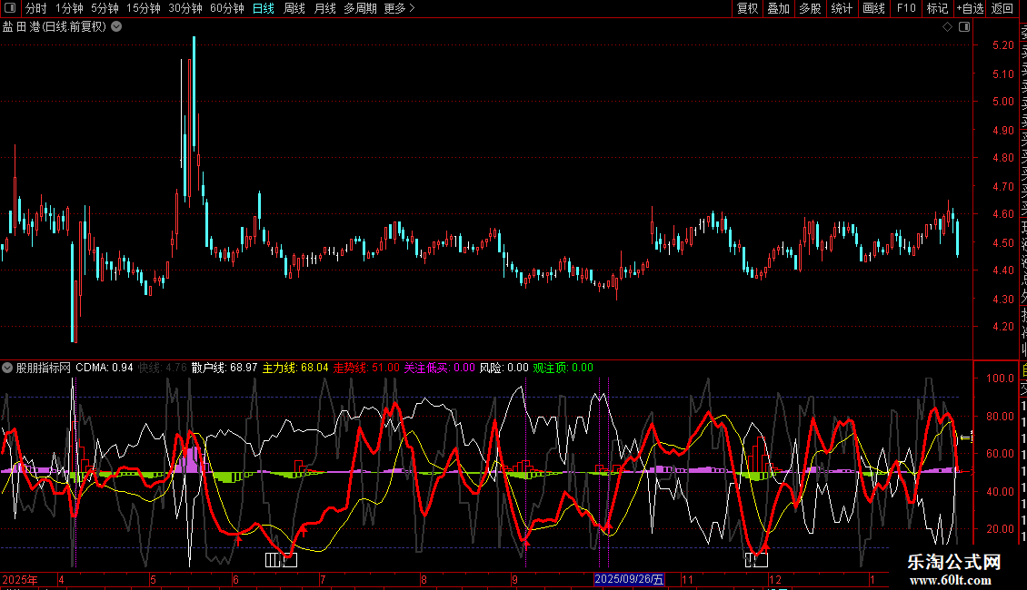Image resolution: width=1027 pixels, height=590 pixels.
Task: Switch to 周线 weekly period
Action: (x=294, y=9)
